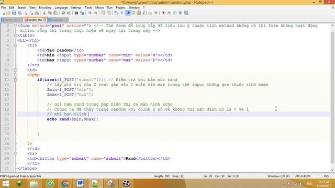Click PHP Hypertext Preprocessor file status text

click(21, 176)
